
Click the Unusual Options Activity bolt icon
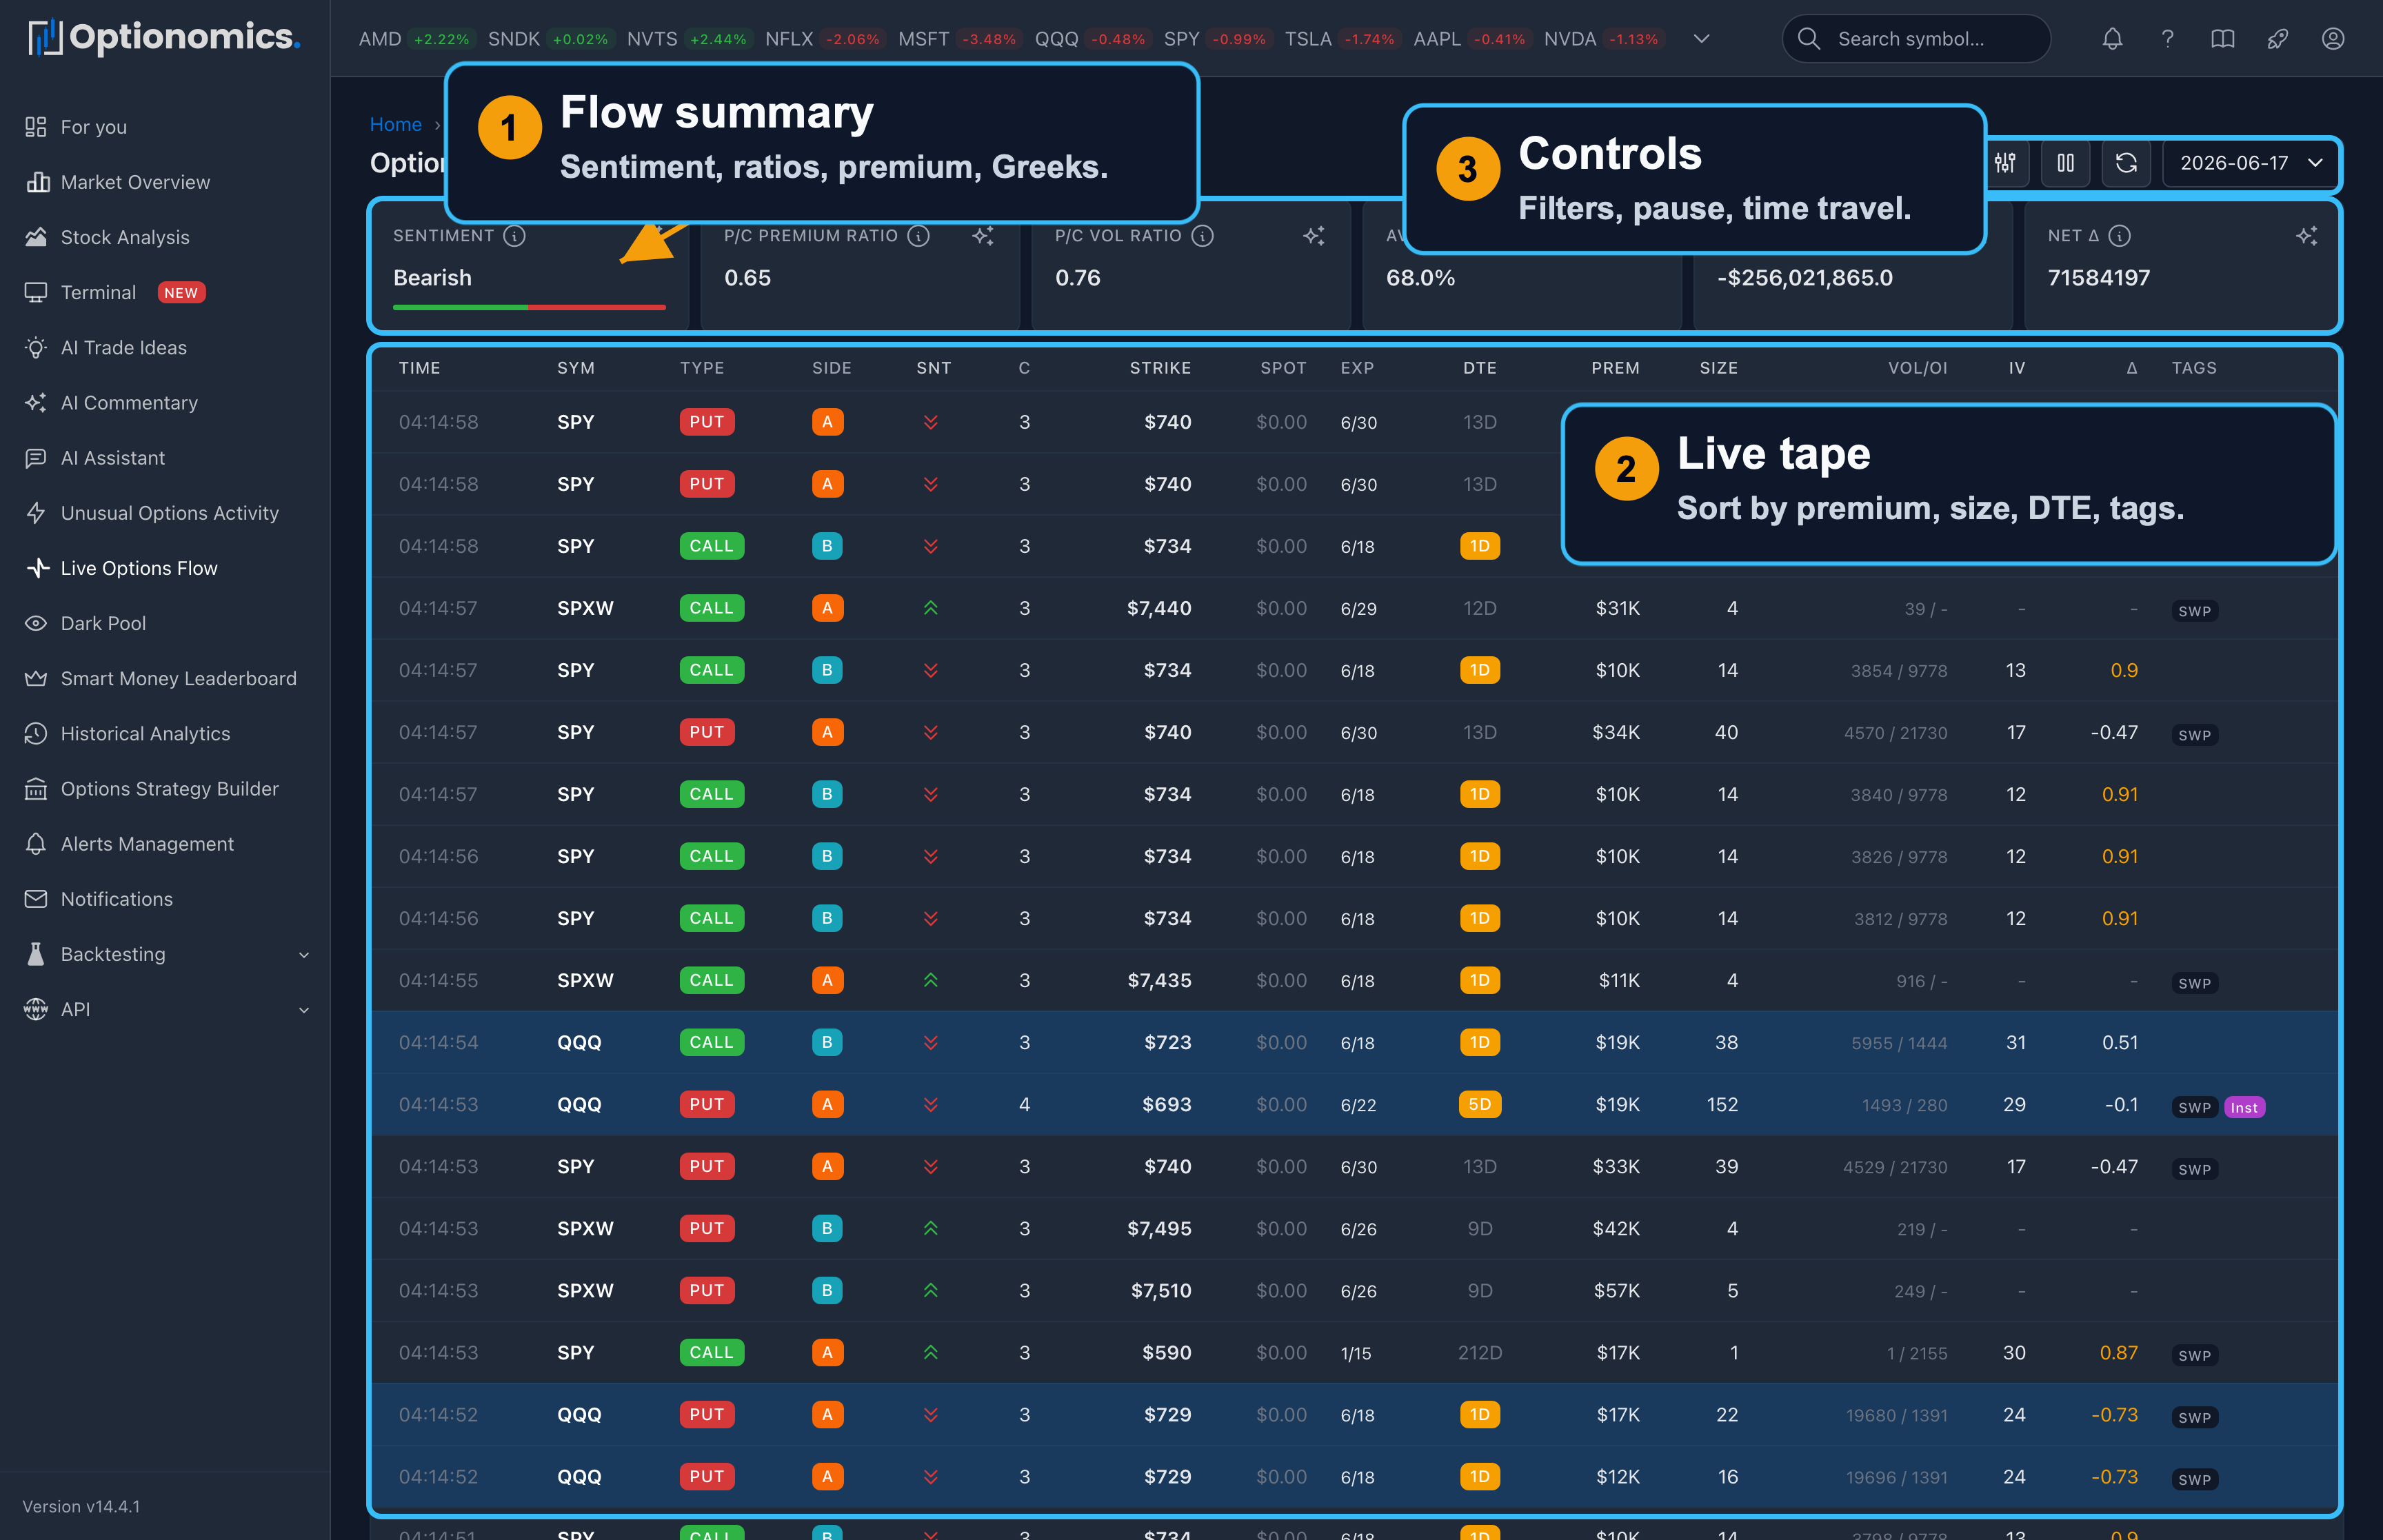pos(36,513)
